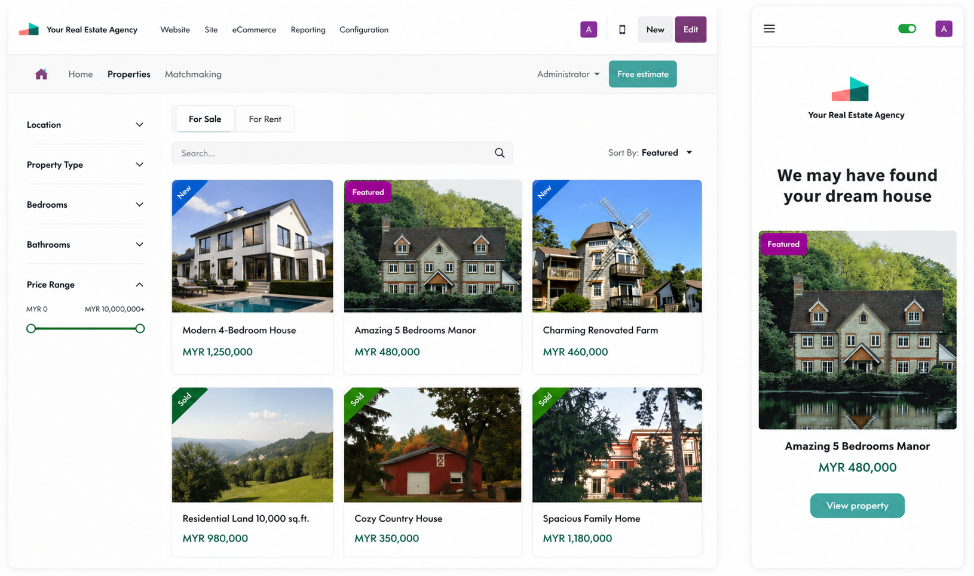
Task: Click the View property button
Action: (857, 506)
